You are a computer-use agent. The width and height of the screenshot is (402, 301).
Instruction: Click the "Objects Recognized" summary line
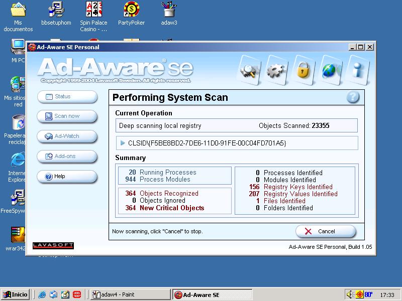pos(161,193)
